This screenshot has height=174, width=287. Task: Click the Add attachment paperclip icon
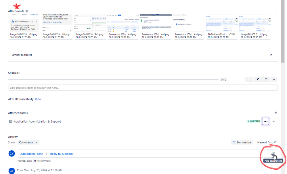[273, 154]
